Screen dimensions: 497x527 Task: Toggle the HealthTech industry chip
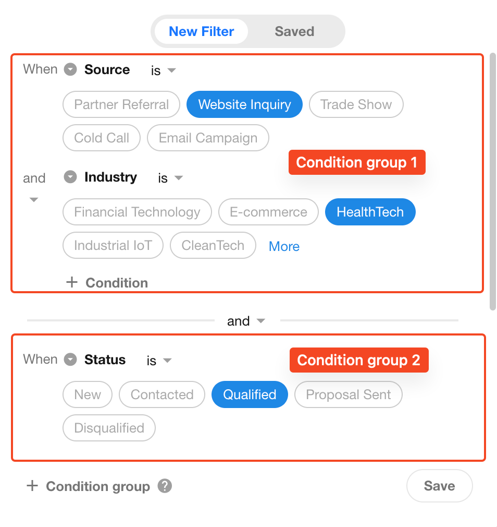(x=370, y=212)
